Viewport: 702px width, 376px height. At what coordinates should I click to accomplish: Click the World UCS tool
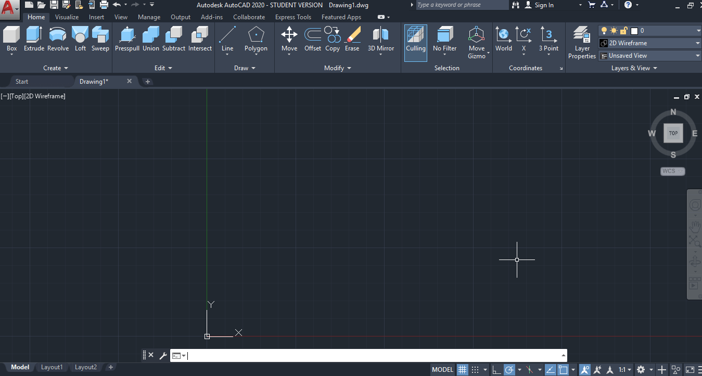coord(503,39)
